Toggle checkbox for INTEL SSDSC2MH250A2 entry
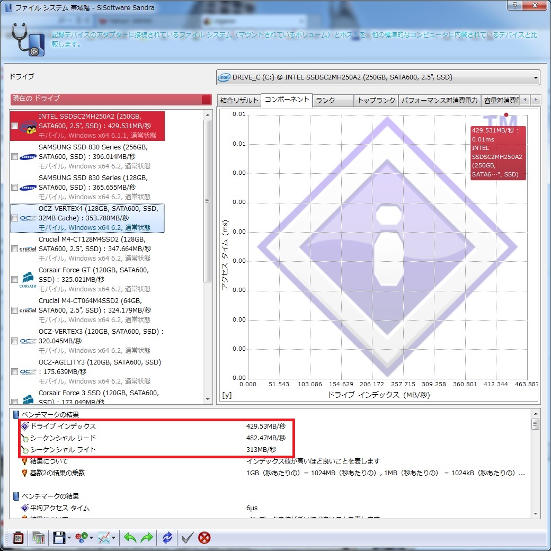 14,126
